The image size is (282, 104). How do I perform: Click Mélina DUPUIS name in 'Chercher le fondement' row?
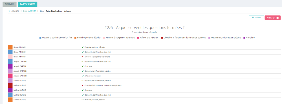(20, 85)
